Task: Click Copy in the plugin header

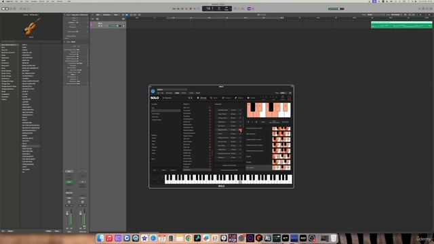Action: tap(177, 93)
